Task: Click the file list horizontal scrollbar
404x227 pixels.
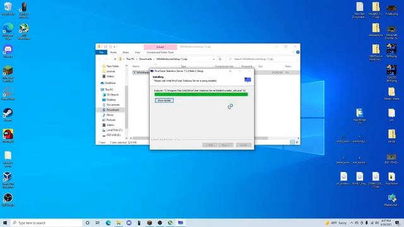Action: tap(199, 138)
